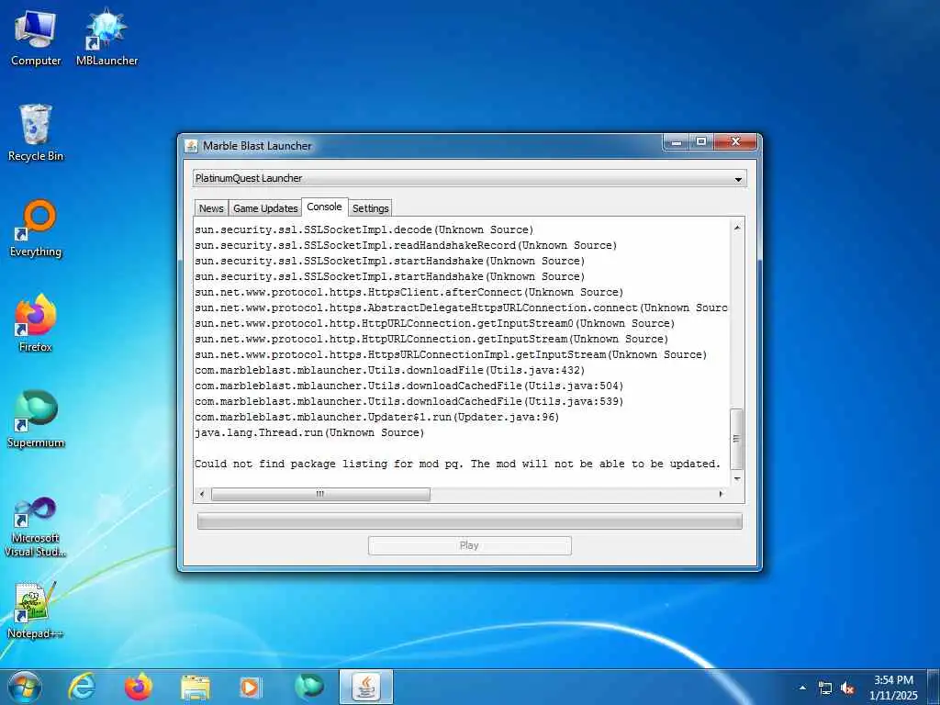Click the 'downloadCachedFile(Utils.java:539)' line

coord(409,401)
